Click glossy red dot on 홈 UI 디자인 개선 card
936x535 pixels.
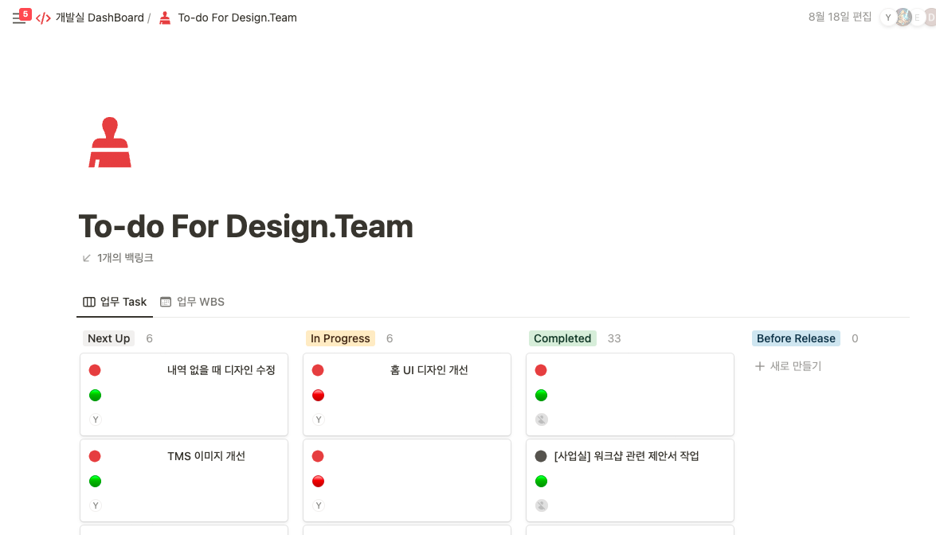318,396
